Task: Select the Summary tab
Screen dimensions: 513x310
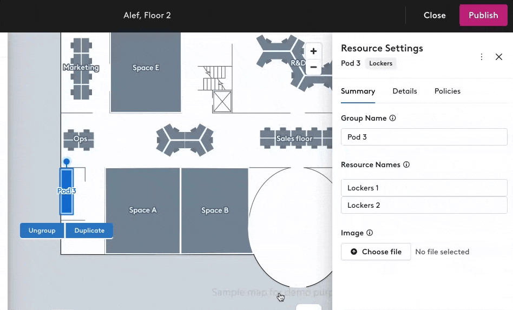Action: click(x=358, y=91)
